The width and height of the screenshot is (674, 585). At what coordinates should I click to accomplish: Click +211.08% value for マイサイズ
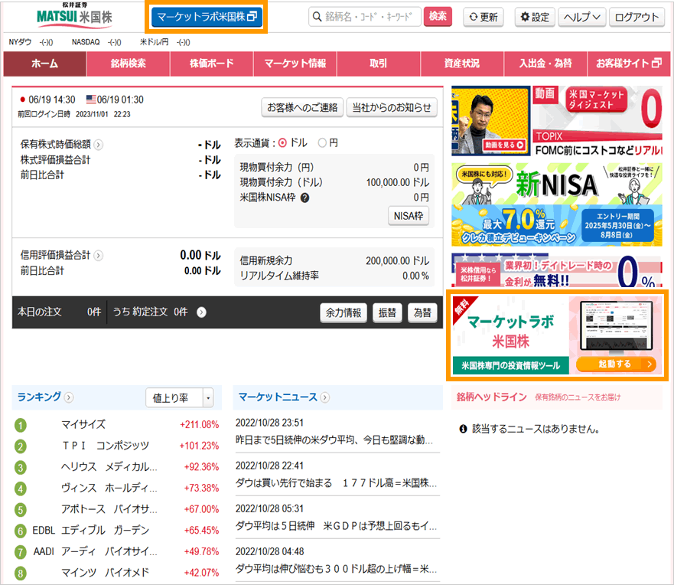click(200, 424)
